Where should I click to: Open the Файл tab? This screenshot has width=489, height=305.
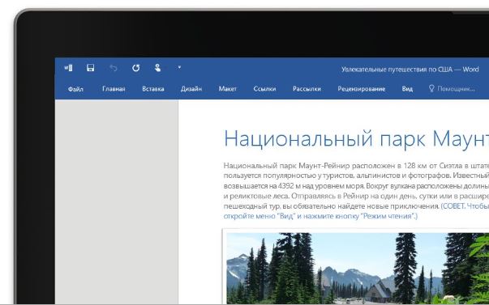click(75, 89)
